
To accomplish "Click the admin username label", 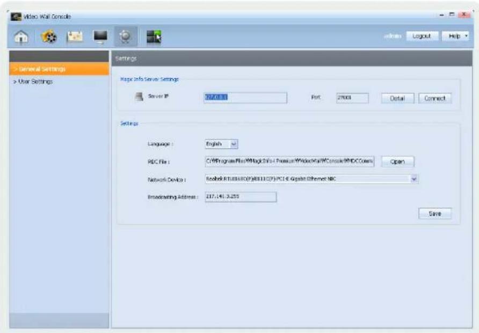I will (393, 36).
